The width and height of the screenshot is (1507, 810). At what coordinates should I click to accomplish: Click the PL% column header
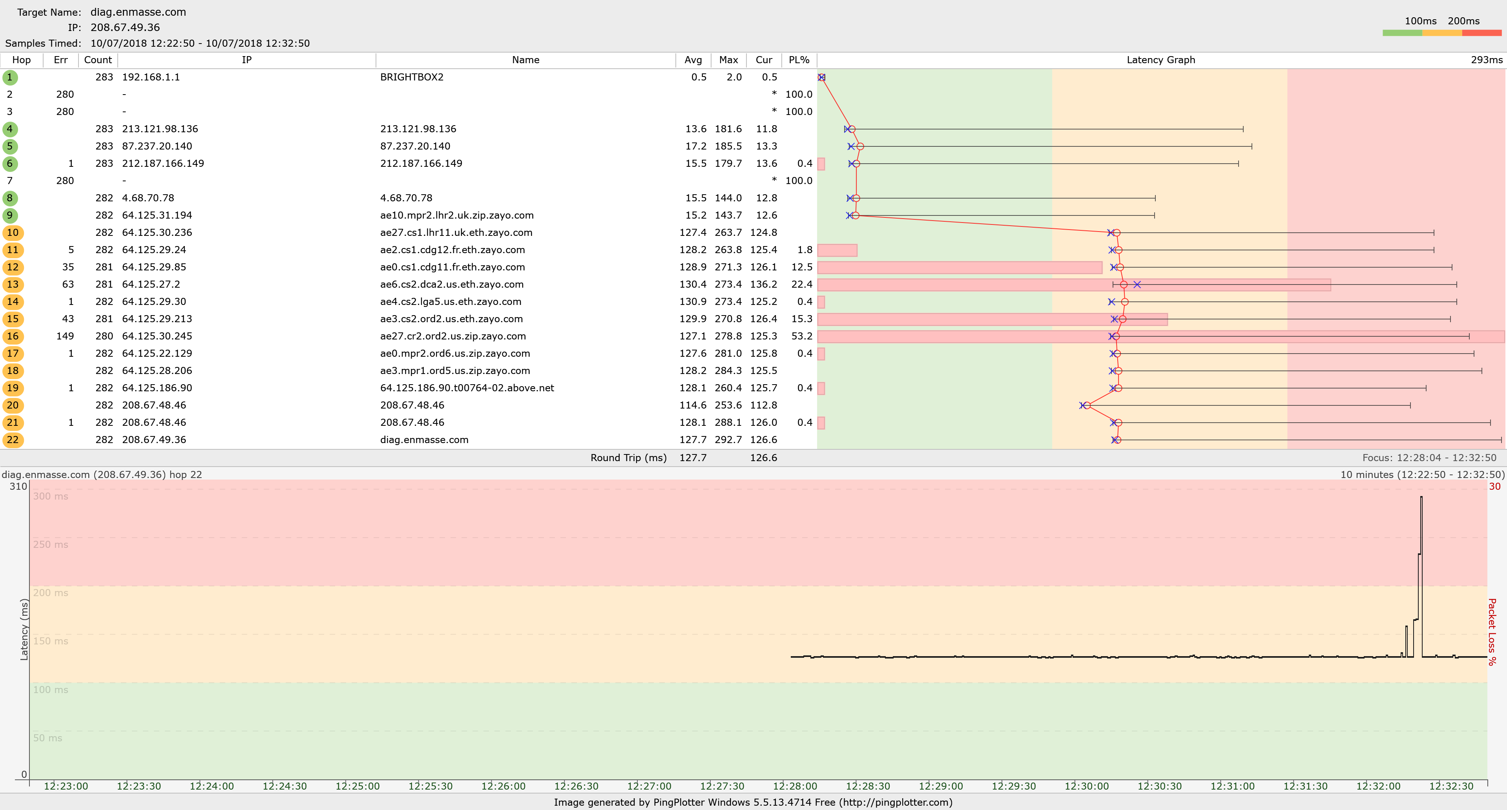click(x=799, y=60)
